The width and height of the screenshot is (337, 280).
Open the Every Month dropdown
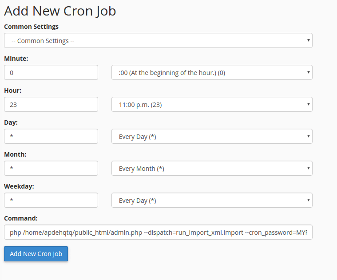(x=212, y=168)
